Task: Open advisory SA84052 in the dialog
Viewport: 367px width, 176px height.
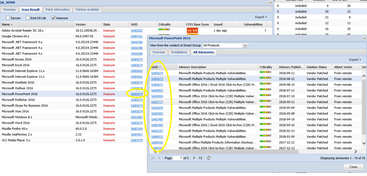Action: tap(157, 90)
